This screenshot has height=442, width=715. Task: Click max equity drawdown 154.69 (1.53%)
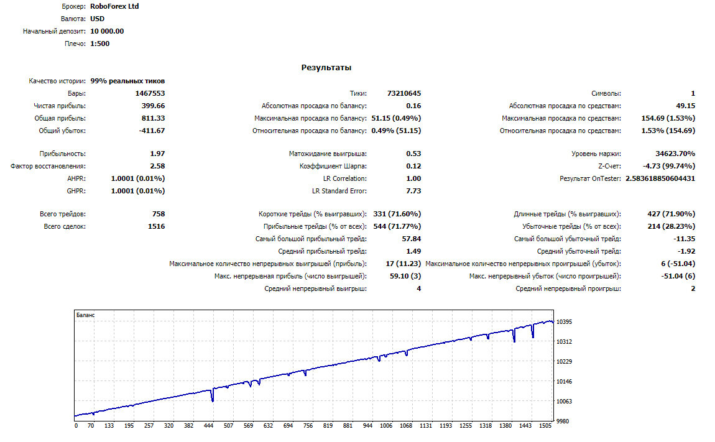point(668,118)
